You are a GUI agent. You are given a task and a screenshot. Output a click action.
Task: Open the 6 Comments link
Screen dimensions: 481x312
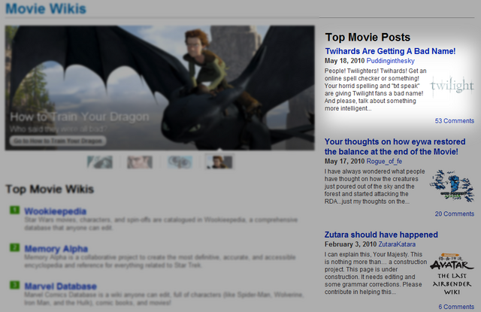456,307
